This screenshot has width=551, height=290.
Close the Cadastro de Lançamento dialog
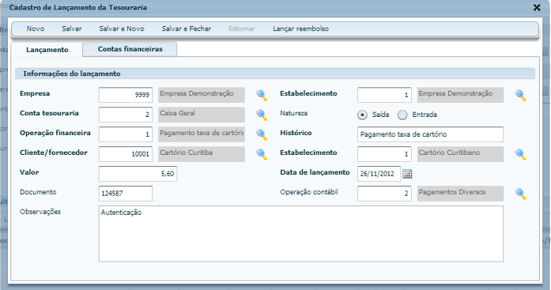click(537, 7)
